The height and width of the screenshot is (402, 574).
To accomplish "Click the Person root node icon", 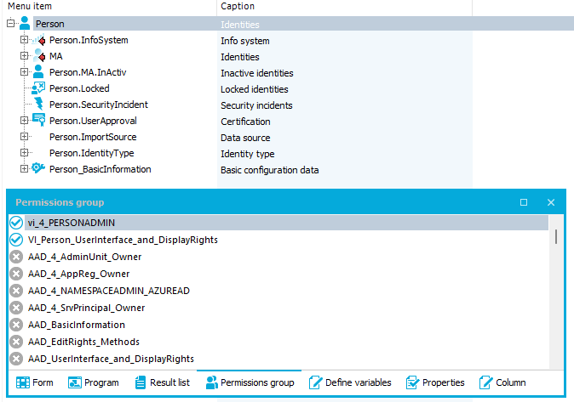I will coord(25,24).
